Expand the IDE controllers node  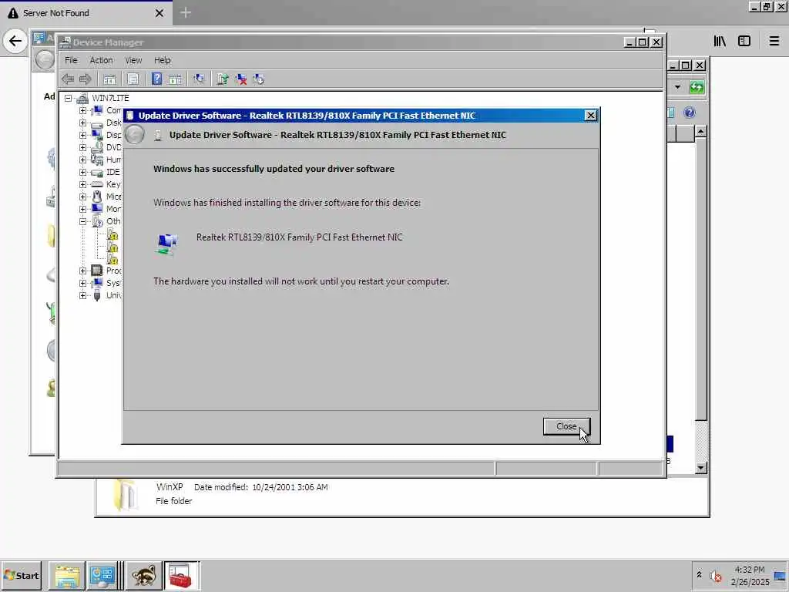coord(82,172)
